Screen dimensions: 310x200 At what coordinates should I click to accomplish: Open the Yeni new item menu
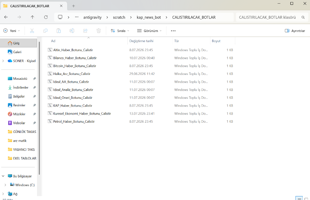pyautogui.click(x=12, y=31)
